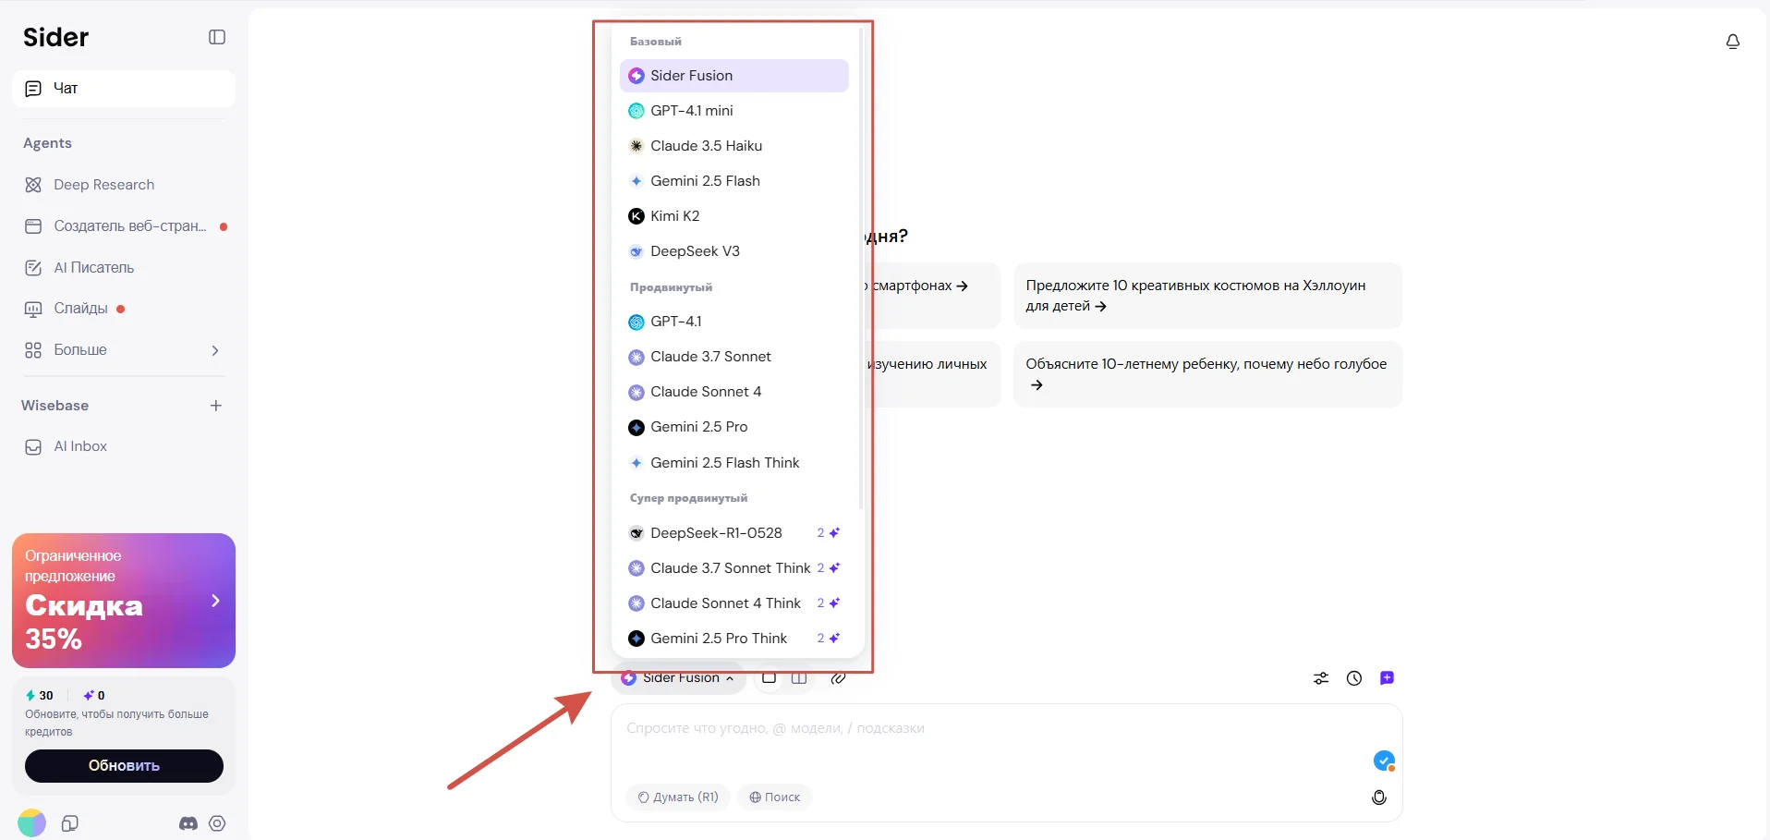1770x840 pixels.
Task: Expand the Больше agents submenu
Action: click(124, 350)
